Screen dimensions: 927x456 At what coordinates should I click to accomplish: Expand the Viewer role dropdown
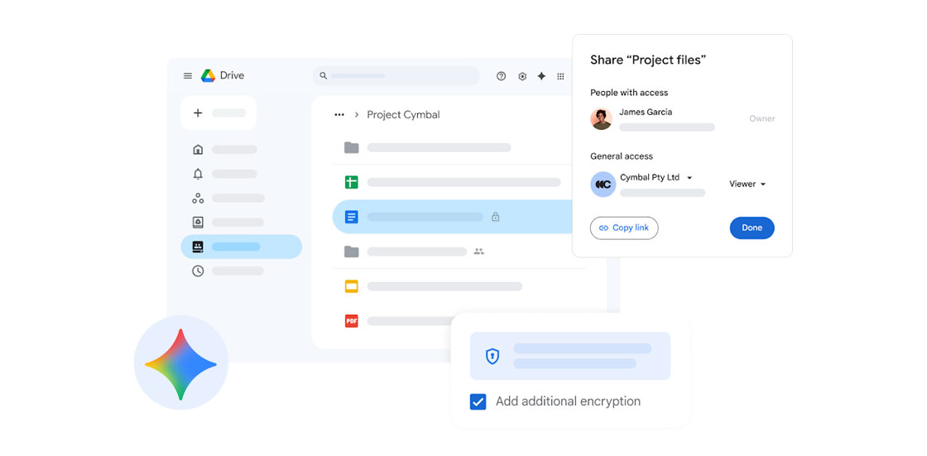point(747,185)
